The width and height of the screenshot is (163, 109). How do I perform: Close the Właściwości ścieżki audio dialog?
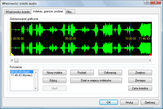pos(156,2)
